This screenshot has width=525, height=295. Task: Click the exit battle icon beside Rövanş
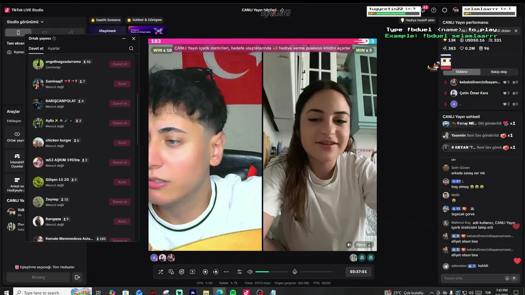(77, 277)
